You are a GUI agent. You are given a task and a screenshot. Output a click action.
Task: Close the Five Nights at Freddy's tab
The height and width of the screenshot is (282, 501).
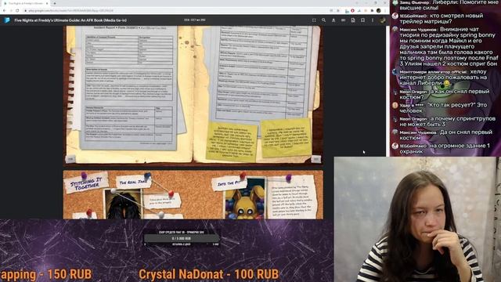47,3
